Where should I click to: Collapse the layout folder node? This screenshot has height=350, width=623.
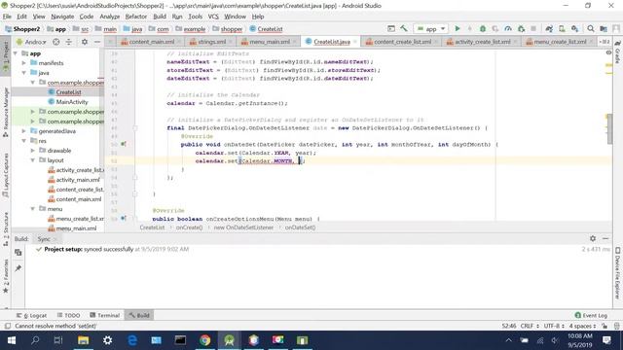32,160
